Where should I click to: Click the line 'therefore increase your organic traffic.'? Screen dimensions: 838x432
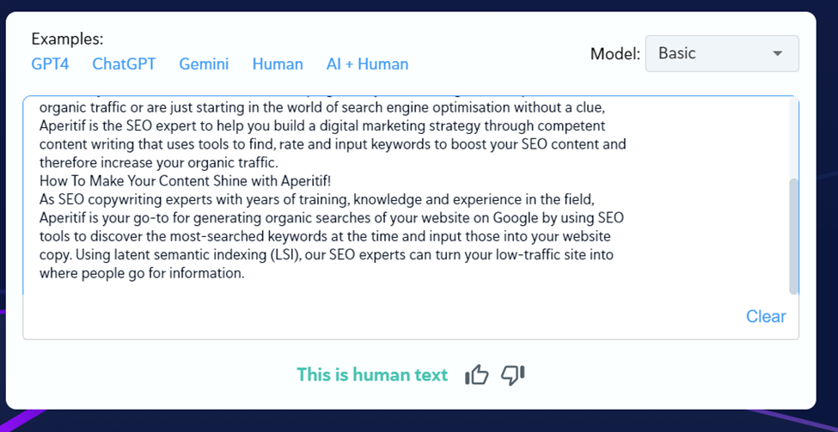tap(160, 162)
